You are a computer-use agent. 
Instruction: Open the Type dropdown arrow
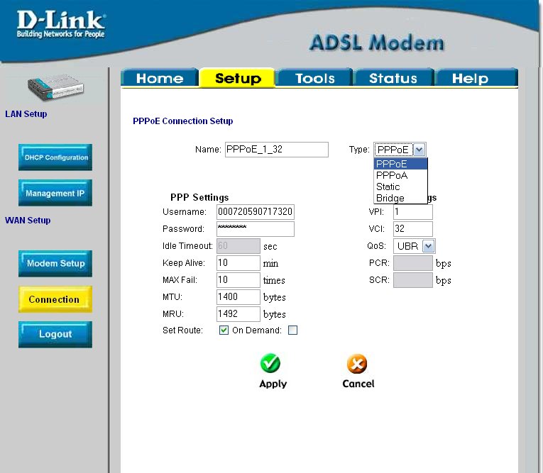[419, 150]
